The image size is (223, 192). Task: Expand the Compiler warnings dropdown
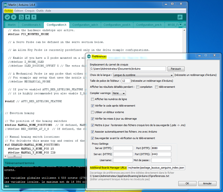tap(119, 93)
